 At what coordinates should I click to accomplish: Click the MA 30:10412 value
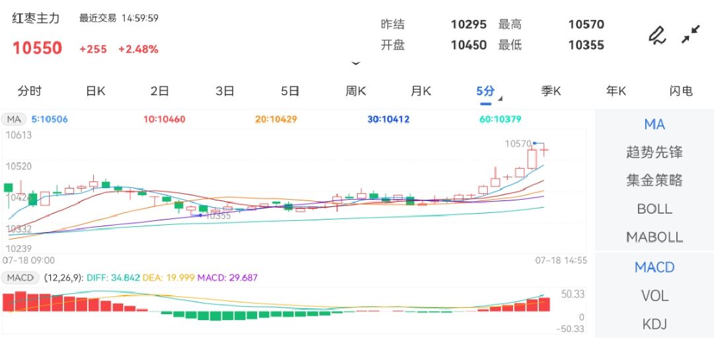pos(389,120)
